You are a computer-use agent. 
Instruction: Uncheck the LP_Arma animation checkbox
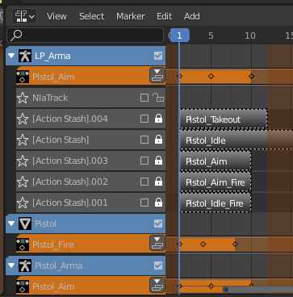[x=158, y=56]
